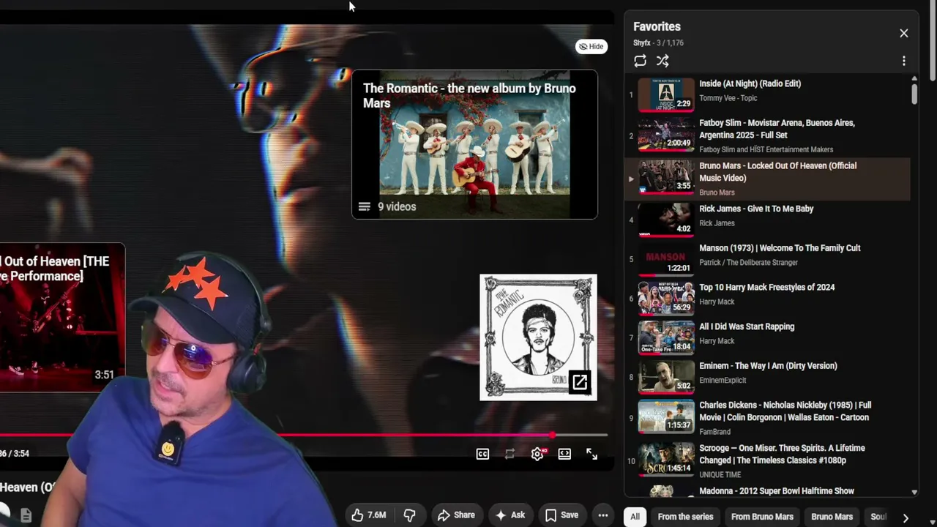
Task: Play the live performance suggested video card
Action: [x=62, y=318]
